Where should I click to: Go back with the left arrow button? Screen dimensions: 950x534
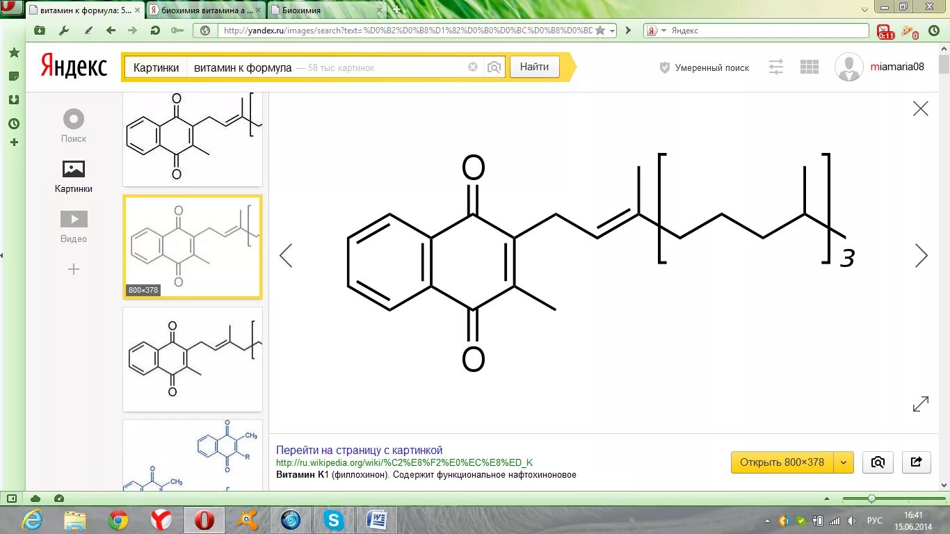coord(111,31)
